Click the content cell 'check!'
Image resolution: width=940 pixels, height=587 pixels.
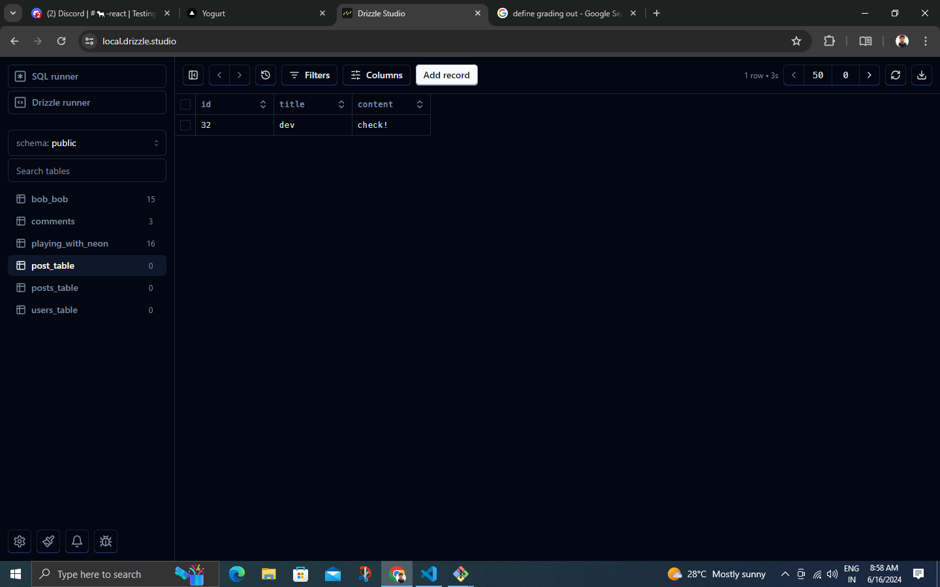[x=391, y=125]
